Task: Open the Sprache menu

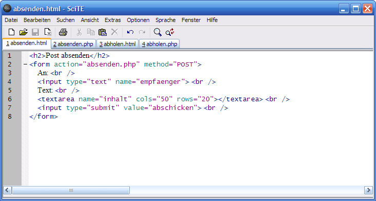Action: coord(166,20)
